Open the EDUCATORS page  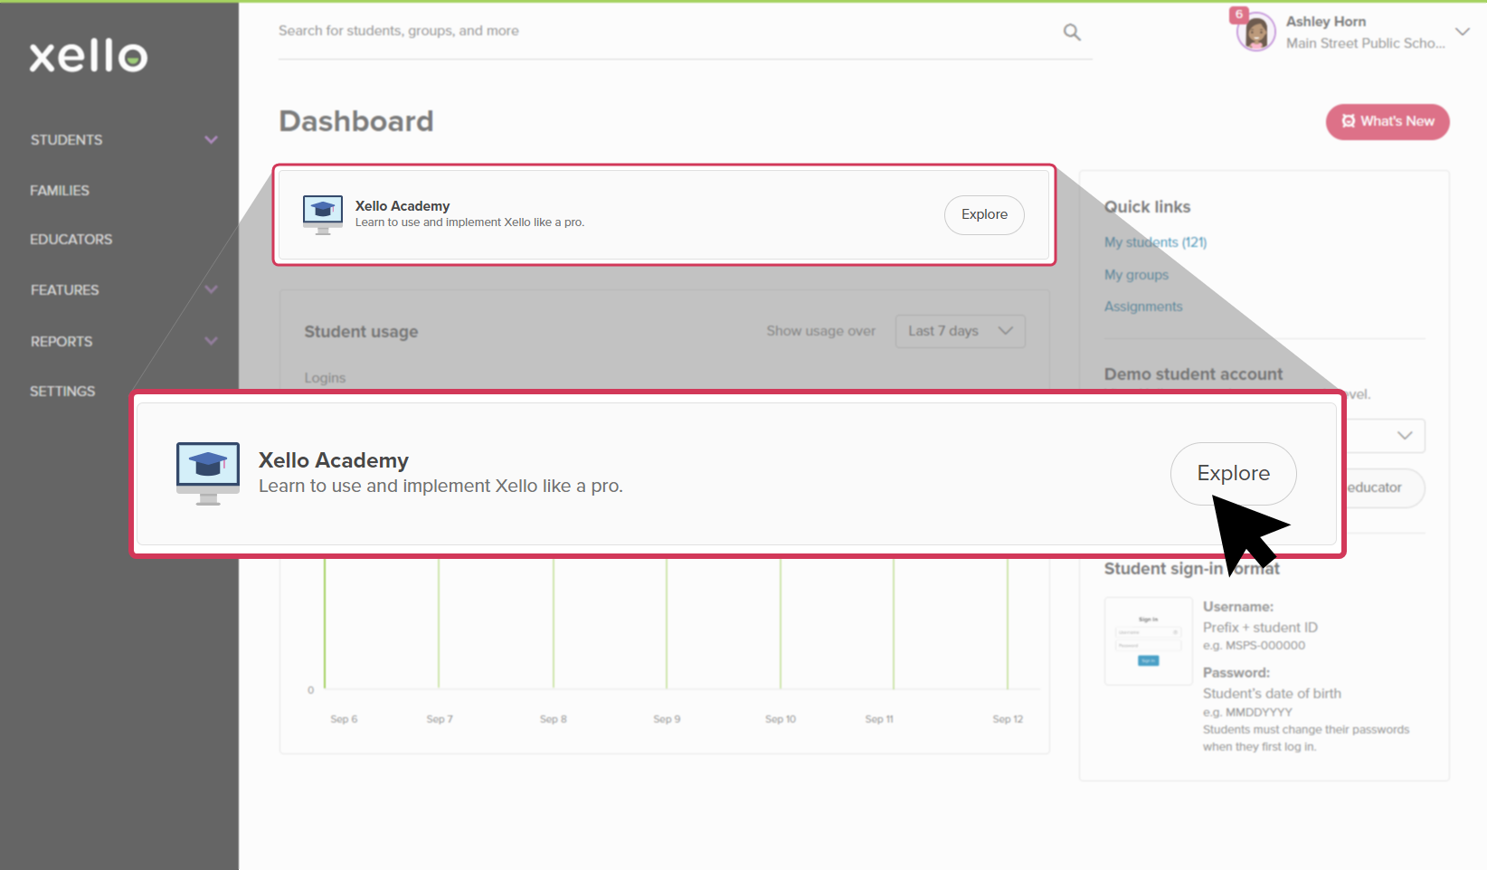coord(71,239)
